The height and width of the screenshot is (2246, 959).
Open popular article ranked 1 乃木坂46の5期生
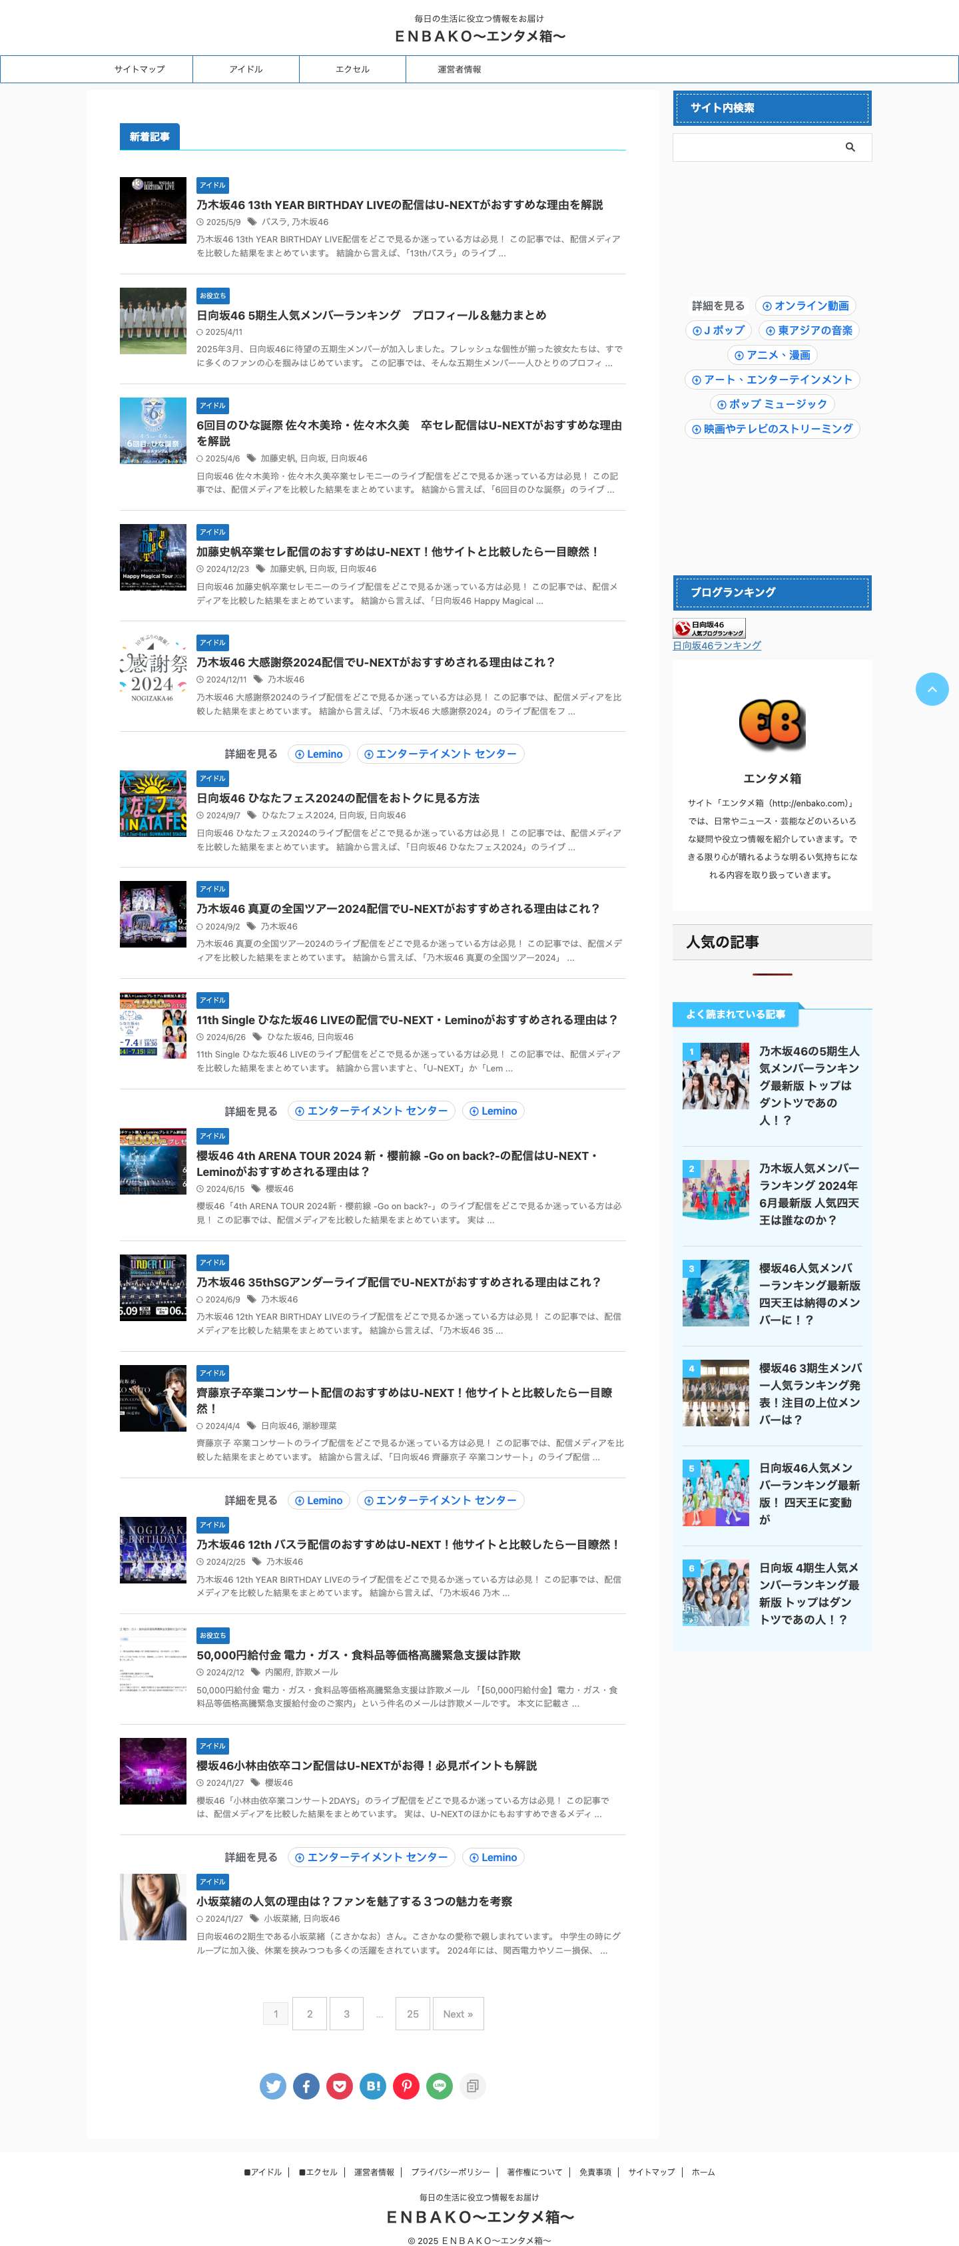(x=810, y=1085)
